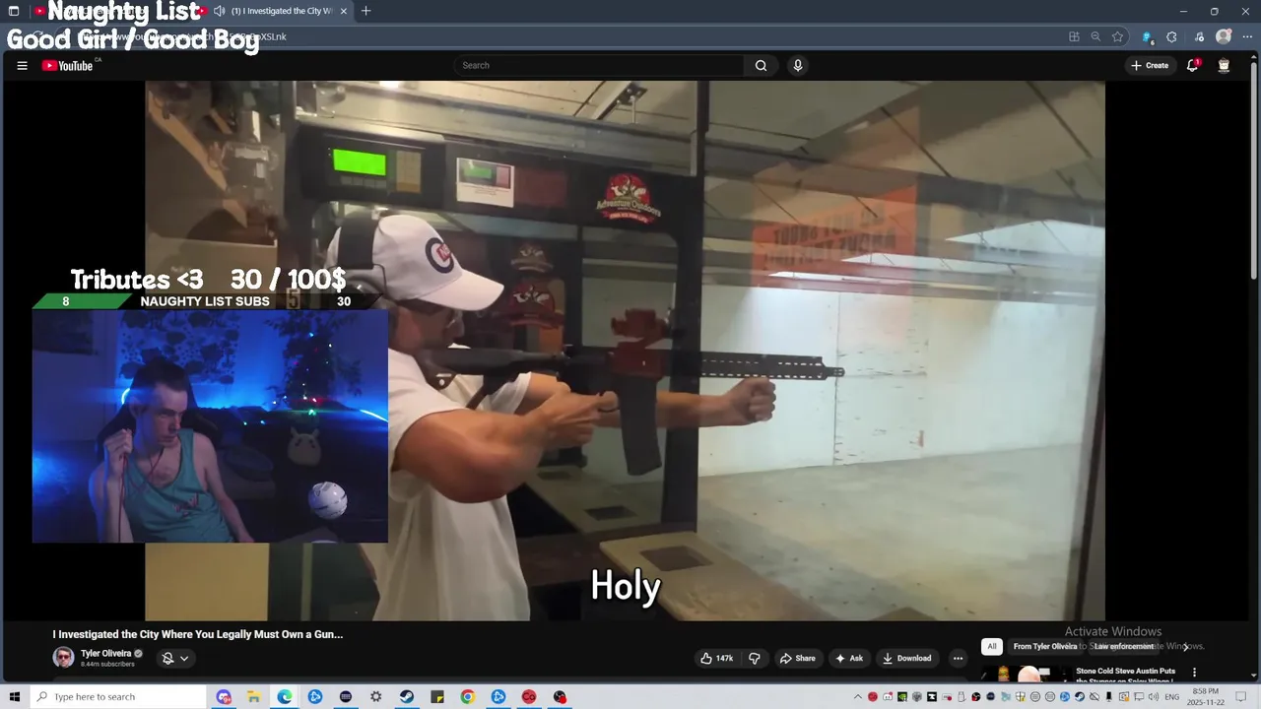Go to YouTube home via the logo
1261x709 pixels.
[x=67, y=66]
